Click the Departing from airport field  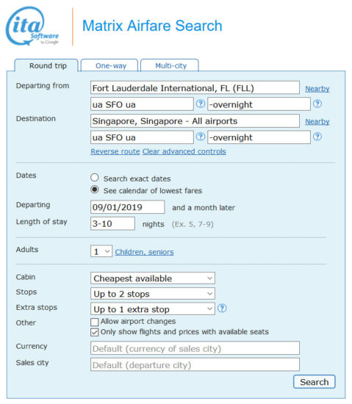[195, 88]
